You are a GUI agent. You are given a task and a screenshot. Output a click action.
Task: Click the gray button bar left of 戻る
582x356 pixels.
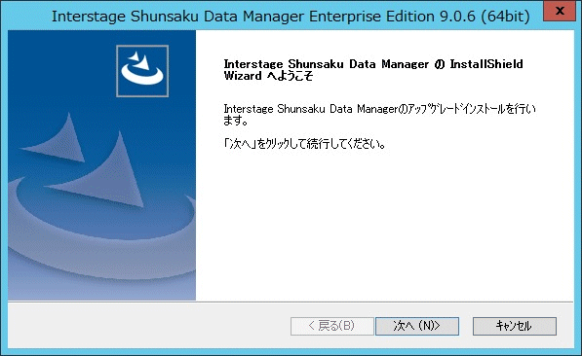(x=148, y=326)
